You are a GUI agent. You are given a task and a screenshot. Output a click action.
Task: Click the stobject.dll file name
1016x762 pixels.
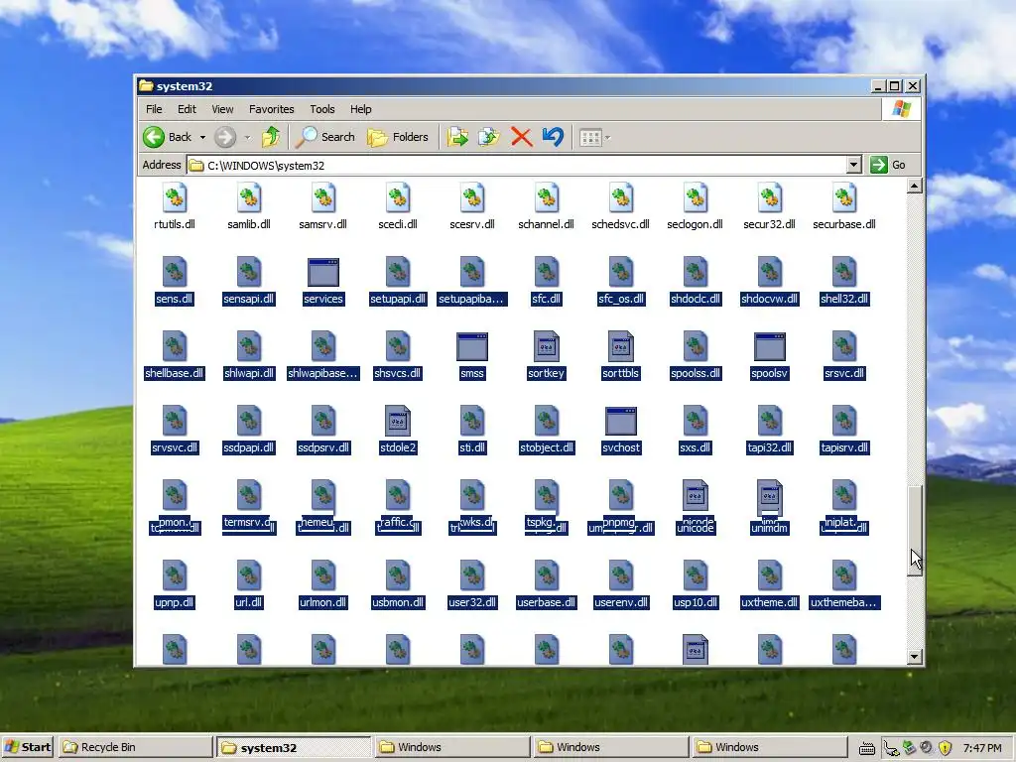click(547, 447)
